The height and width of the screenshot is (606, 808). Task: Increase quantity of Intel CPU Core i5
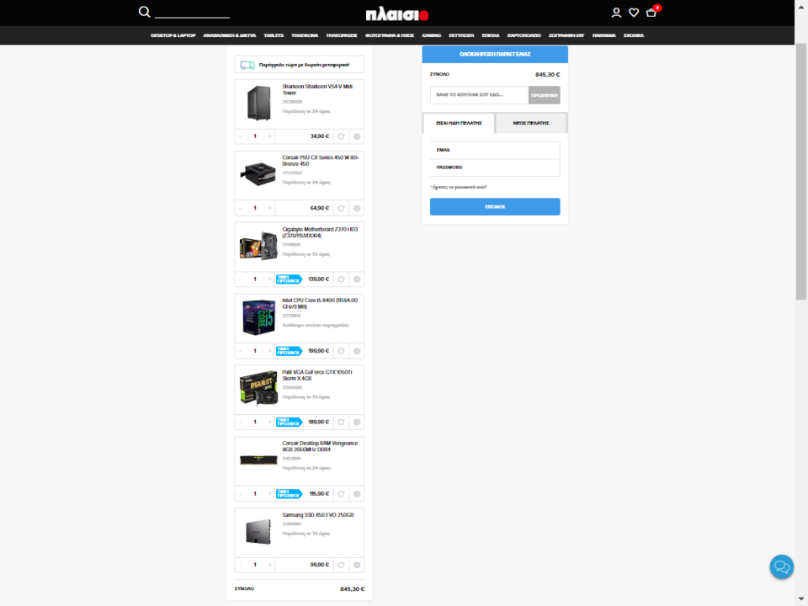(269, 351)
